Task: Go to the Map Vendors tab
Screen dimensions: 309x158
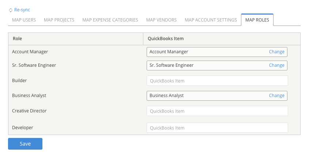Action: [x=161, y=20]
